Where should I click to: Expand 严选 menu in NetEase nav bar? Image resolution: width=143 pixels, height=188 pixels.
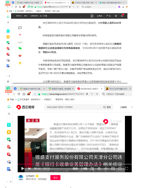click(109, 16)
